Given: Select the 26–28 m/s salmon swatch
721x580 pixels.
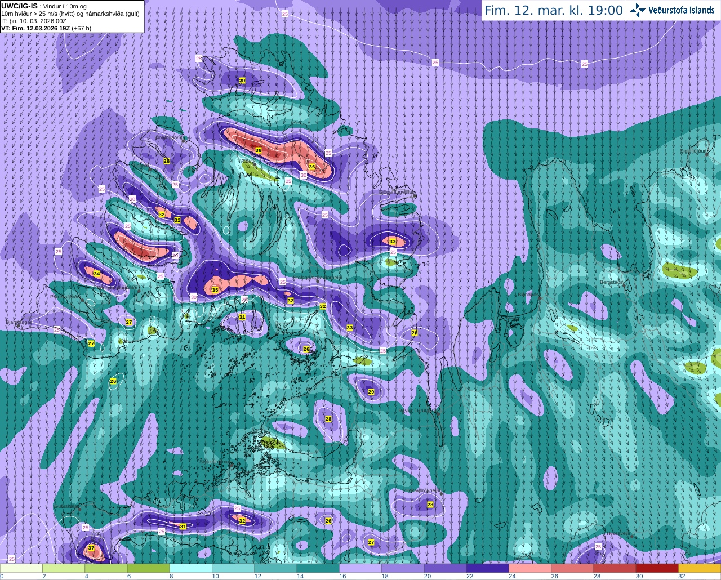Looking at the screenshot, I should [572, 568].
